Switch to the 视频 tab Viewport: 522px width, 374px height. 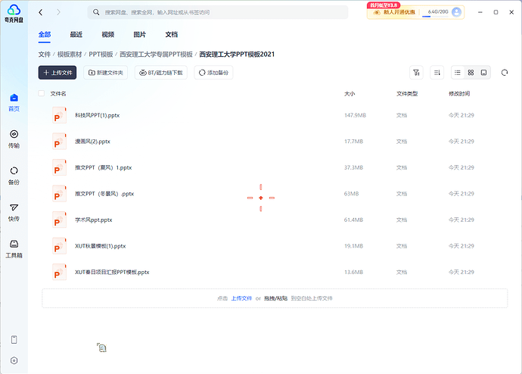pos(108,35)
